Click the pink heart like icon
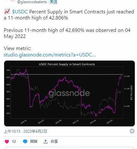Viewport: 137px width, 149px height. [7, 142]
